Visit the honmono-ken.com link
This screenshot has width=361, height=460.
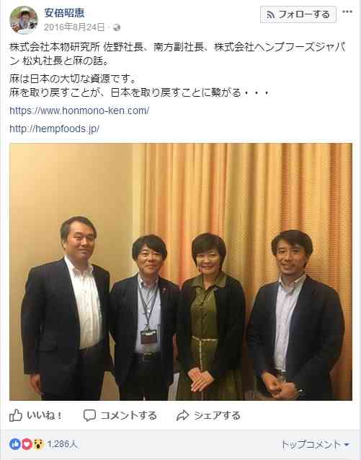(x=79, y=110)
